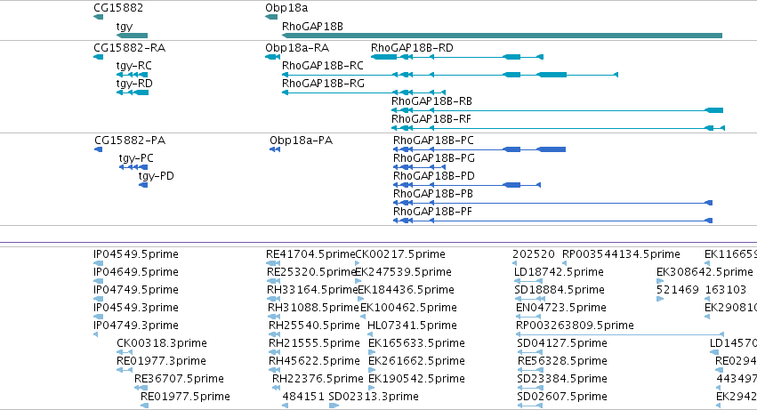Select the tgy-PC protein label
Image resolution: width=757 pixels, height=410 pixels.
coord(136,158)
